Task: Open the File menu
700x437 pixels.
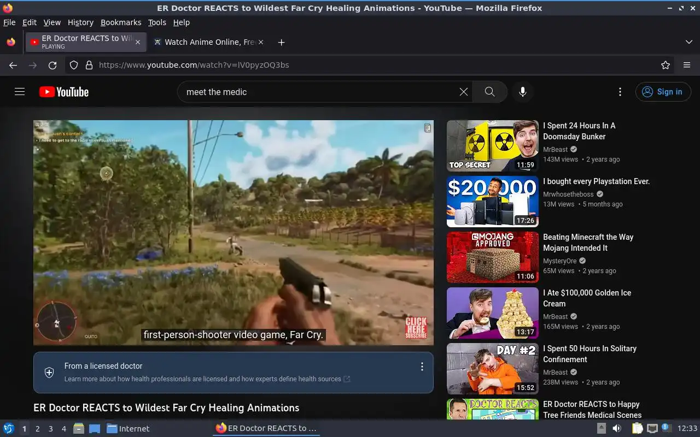Action: point(9,22)
